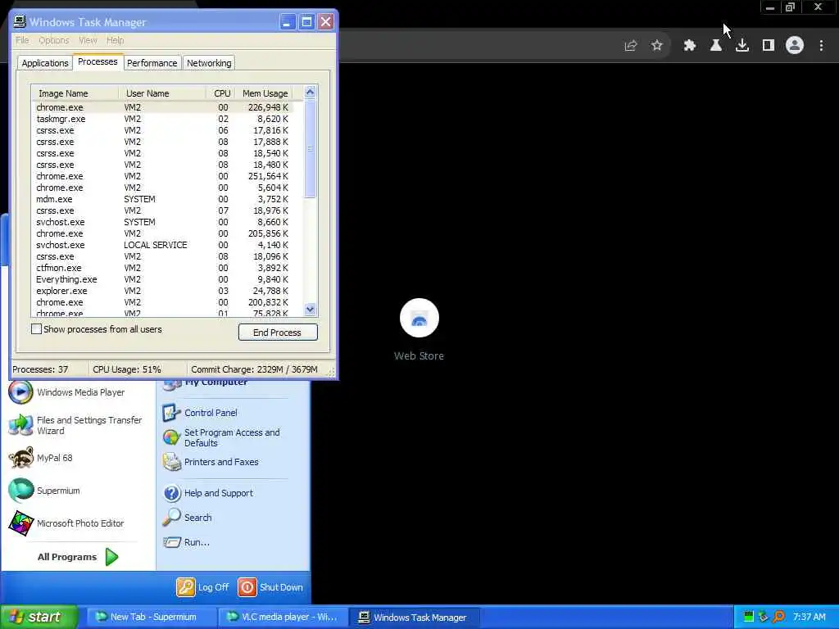Open Task Manager View menu
This screenshot has width=839, height=629.
coord(88,40)
